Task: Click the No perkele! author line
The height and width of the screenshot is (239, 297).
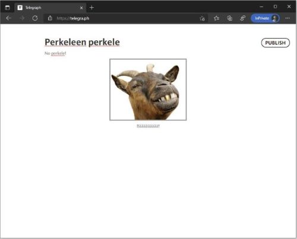Action: pyautogui.click(x=55, y=53)
